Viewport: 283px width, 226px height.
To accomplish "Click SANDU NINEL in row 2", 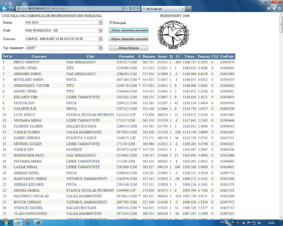I will tap(25, 68).
